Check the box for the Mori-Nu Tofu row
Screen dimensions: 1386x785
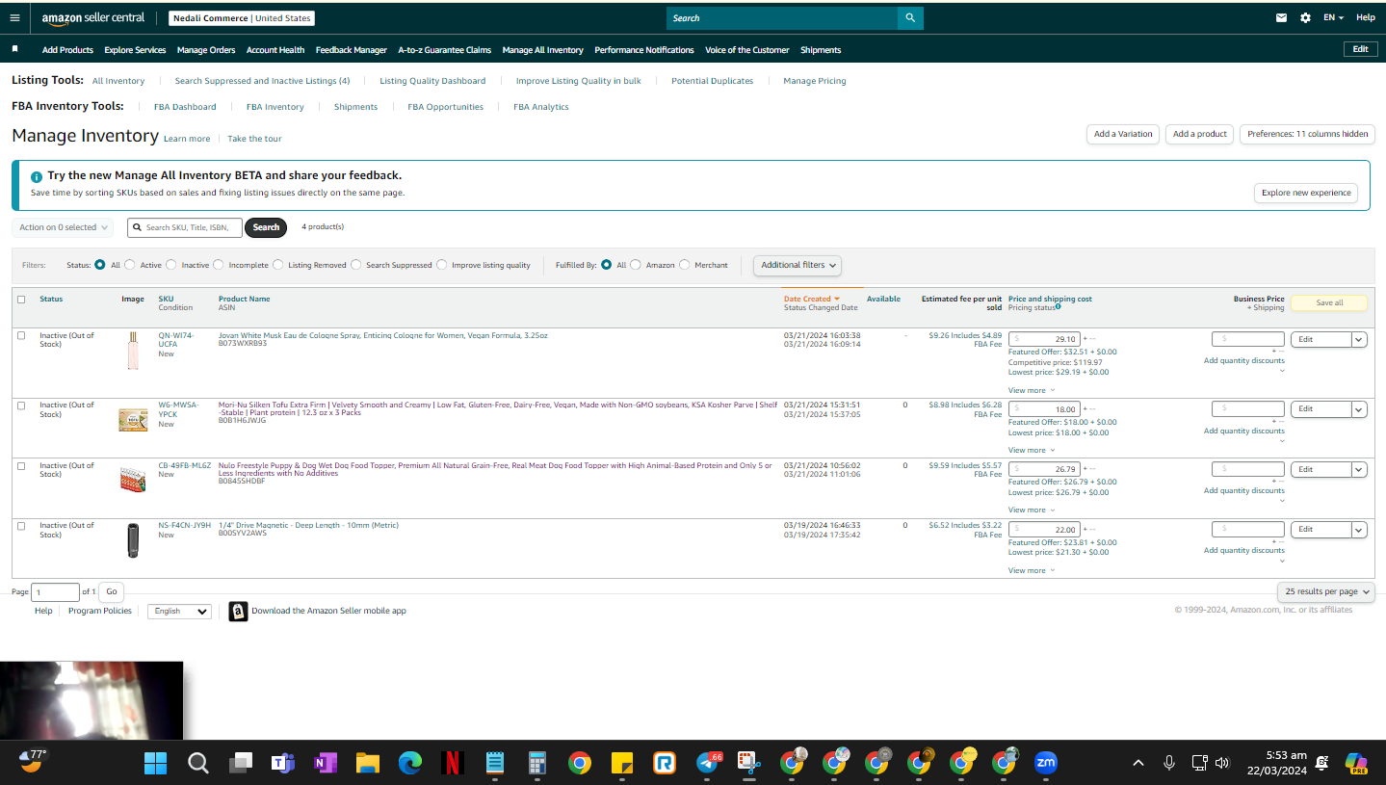tap(21, 406)
